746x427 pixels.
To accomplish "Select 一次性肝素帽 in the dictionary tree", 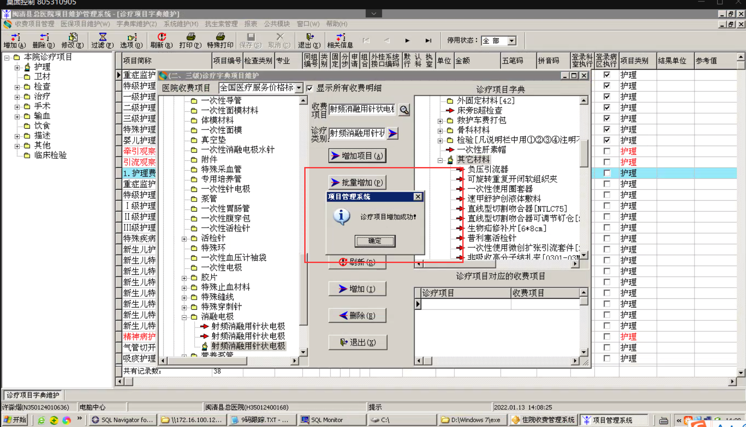I will point(481,150).
